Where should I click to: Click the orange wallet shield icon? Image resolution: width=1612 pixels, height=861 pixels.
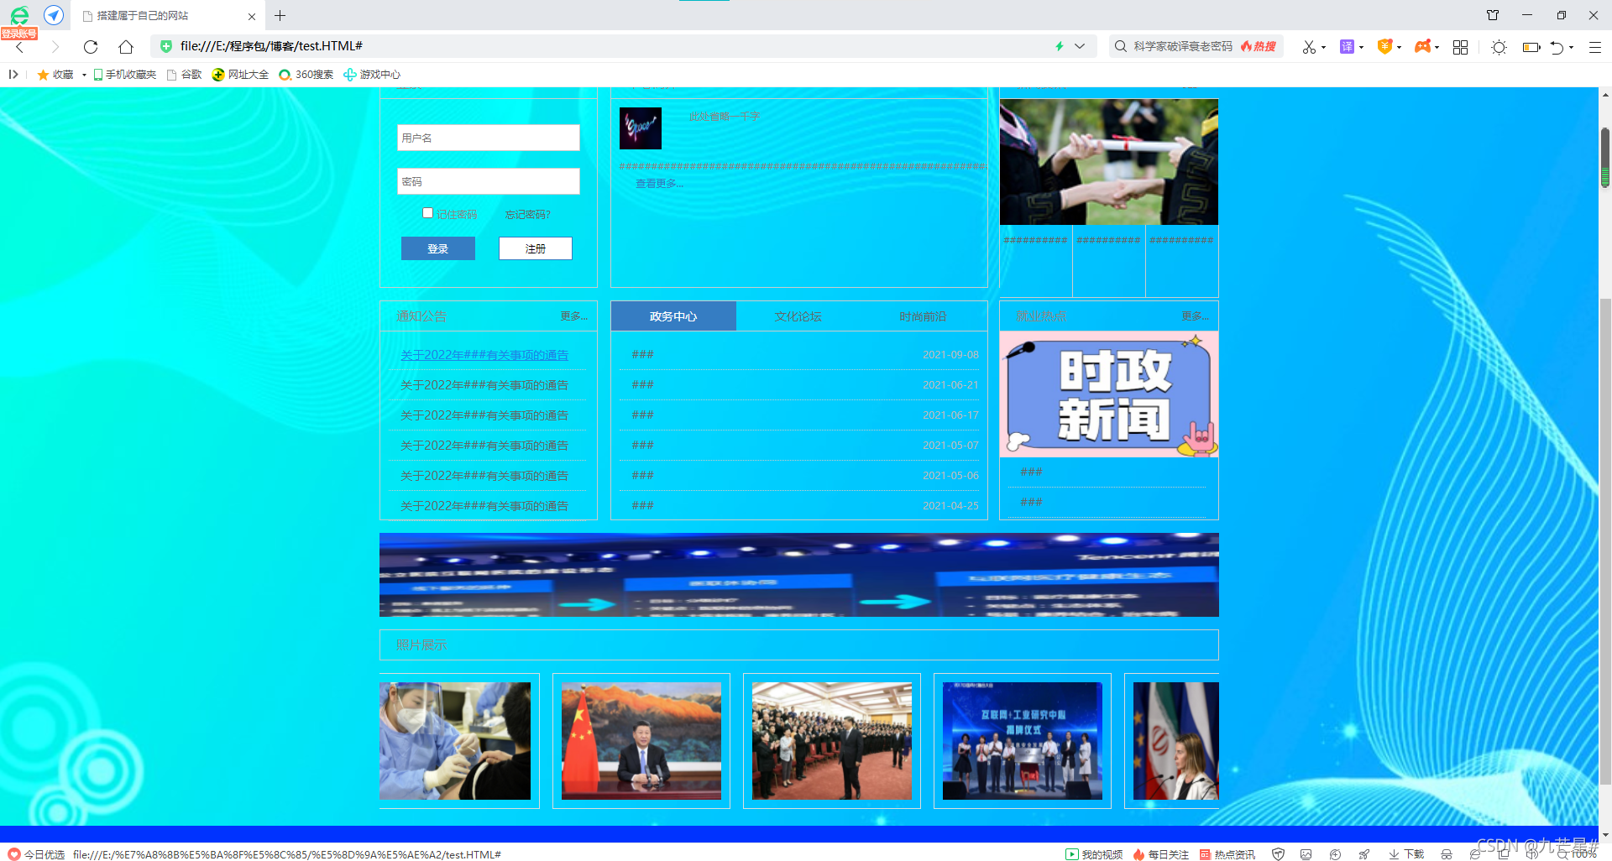tap(1385, 47)
